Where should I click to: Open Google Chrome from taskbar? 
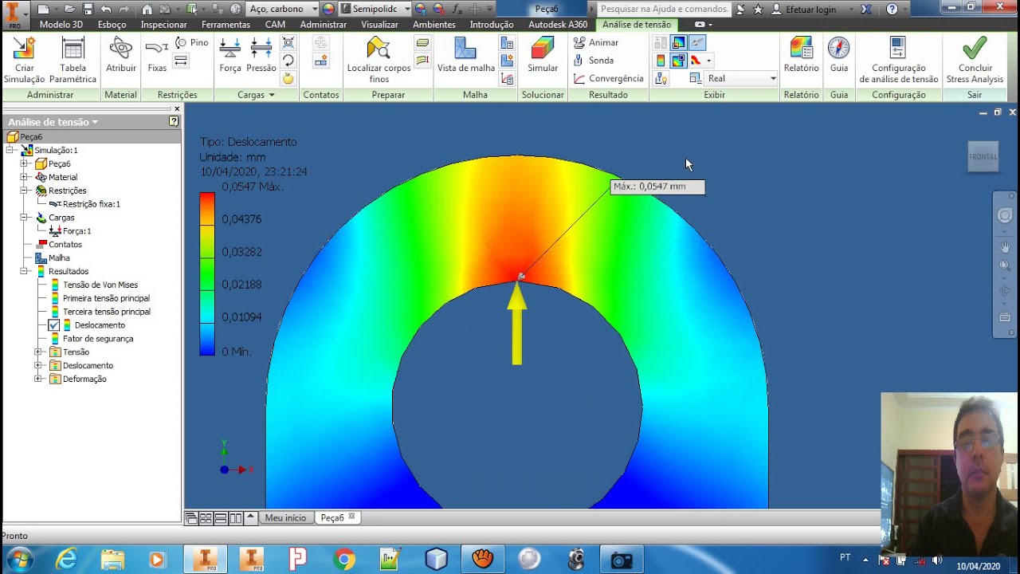coord(344,560)
